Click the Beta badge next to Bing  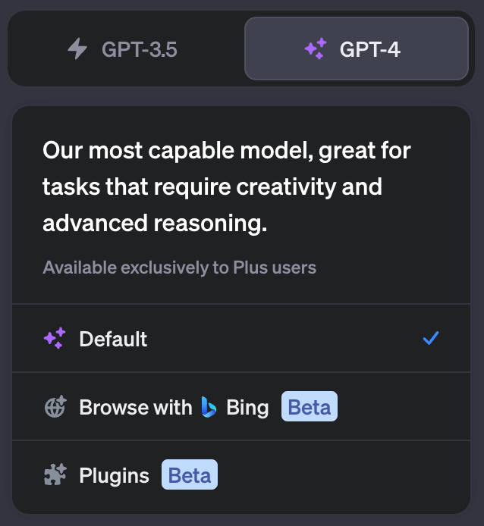[x=310, y=407]
